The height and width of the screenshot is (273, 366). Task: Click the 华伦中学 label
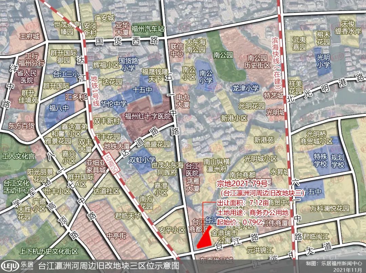click(x=114, y=103)
